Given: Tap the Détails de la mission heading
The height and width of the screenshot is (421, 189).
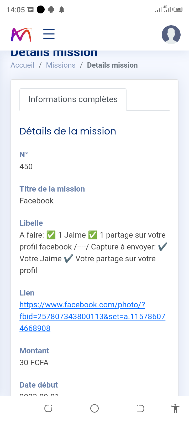Looking at the screenshot, I should [x=68, y=131].
